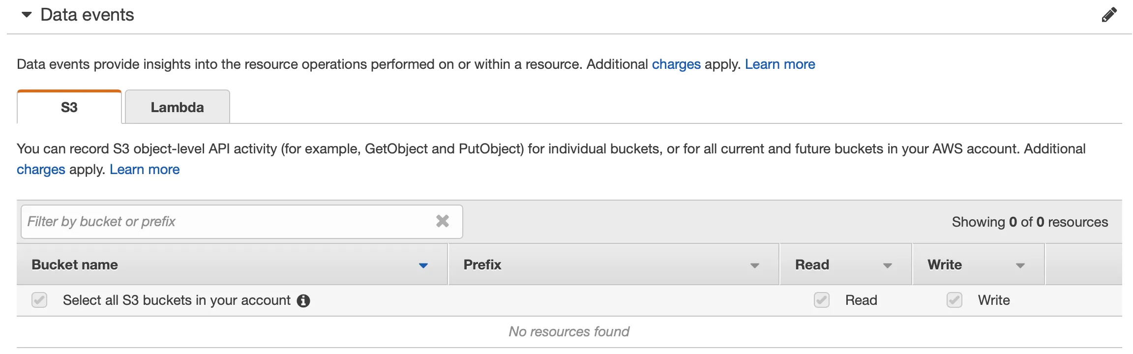Image resolution: width=1133 pixels, height=354 pixels.
Task: Toggle the Read checkbox in the row
Action: 821,300
